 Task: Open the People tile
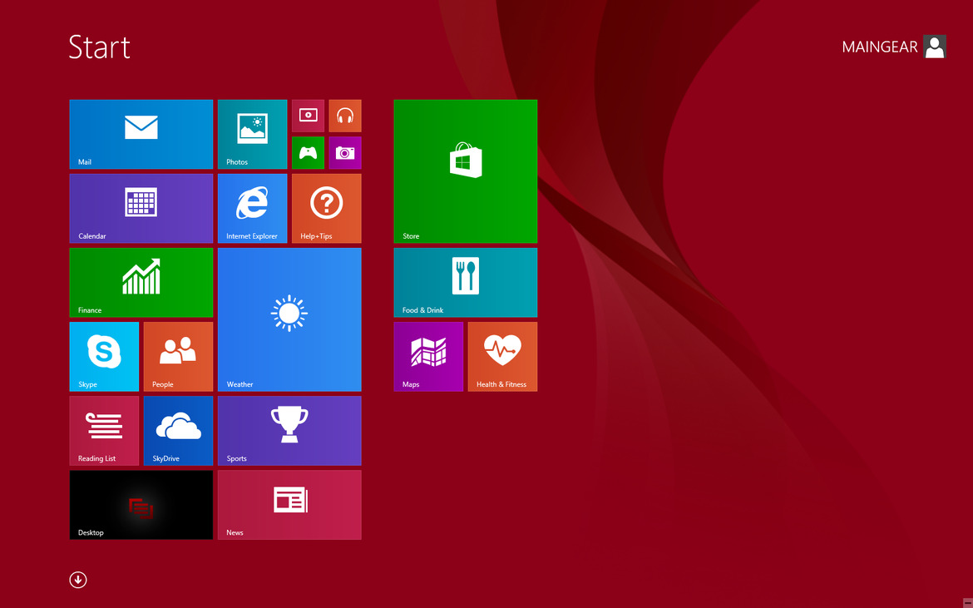(178, 357)
